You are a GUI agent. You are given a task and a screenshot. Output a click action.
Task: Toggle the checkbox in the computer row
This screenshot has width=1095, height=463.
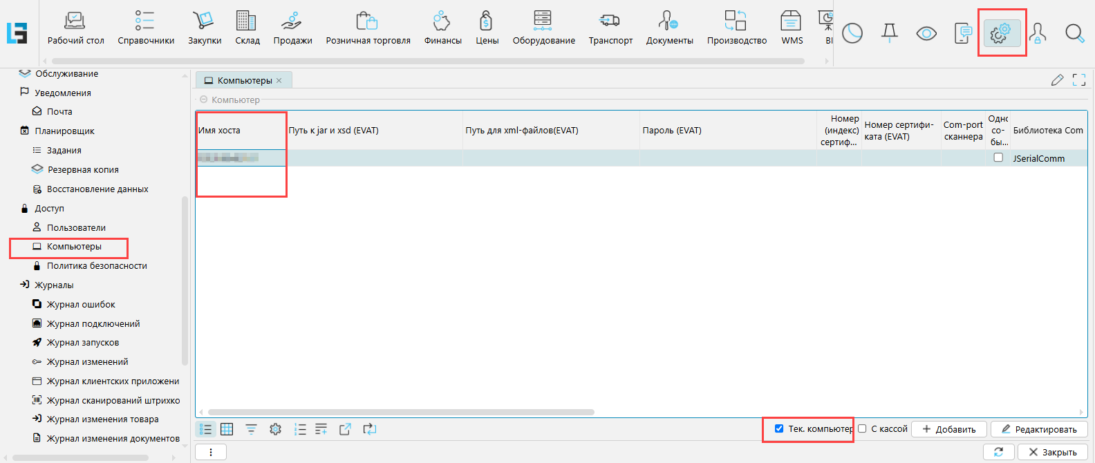point(998,158)
